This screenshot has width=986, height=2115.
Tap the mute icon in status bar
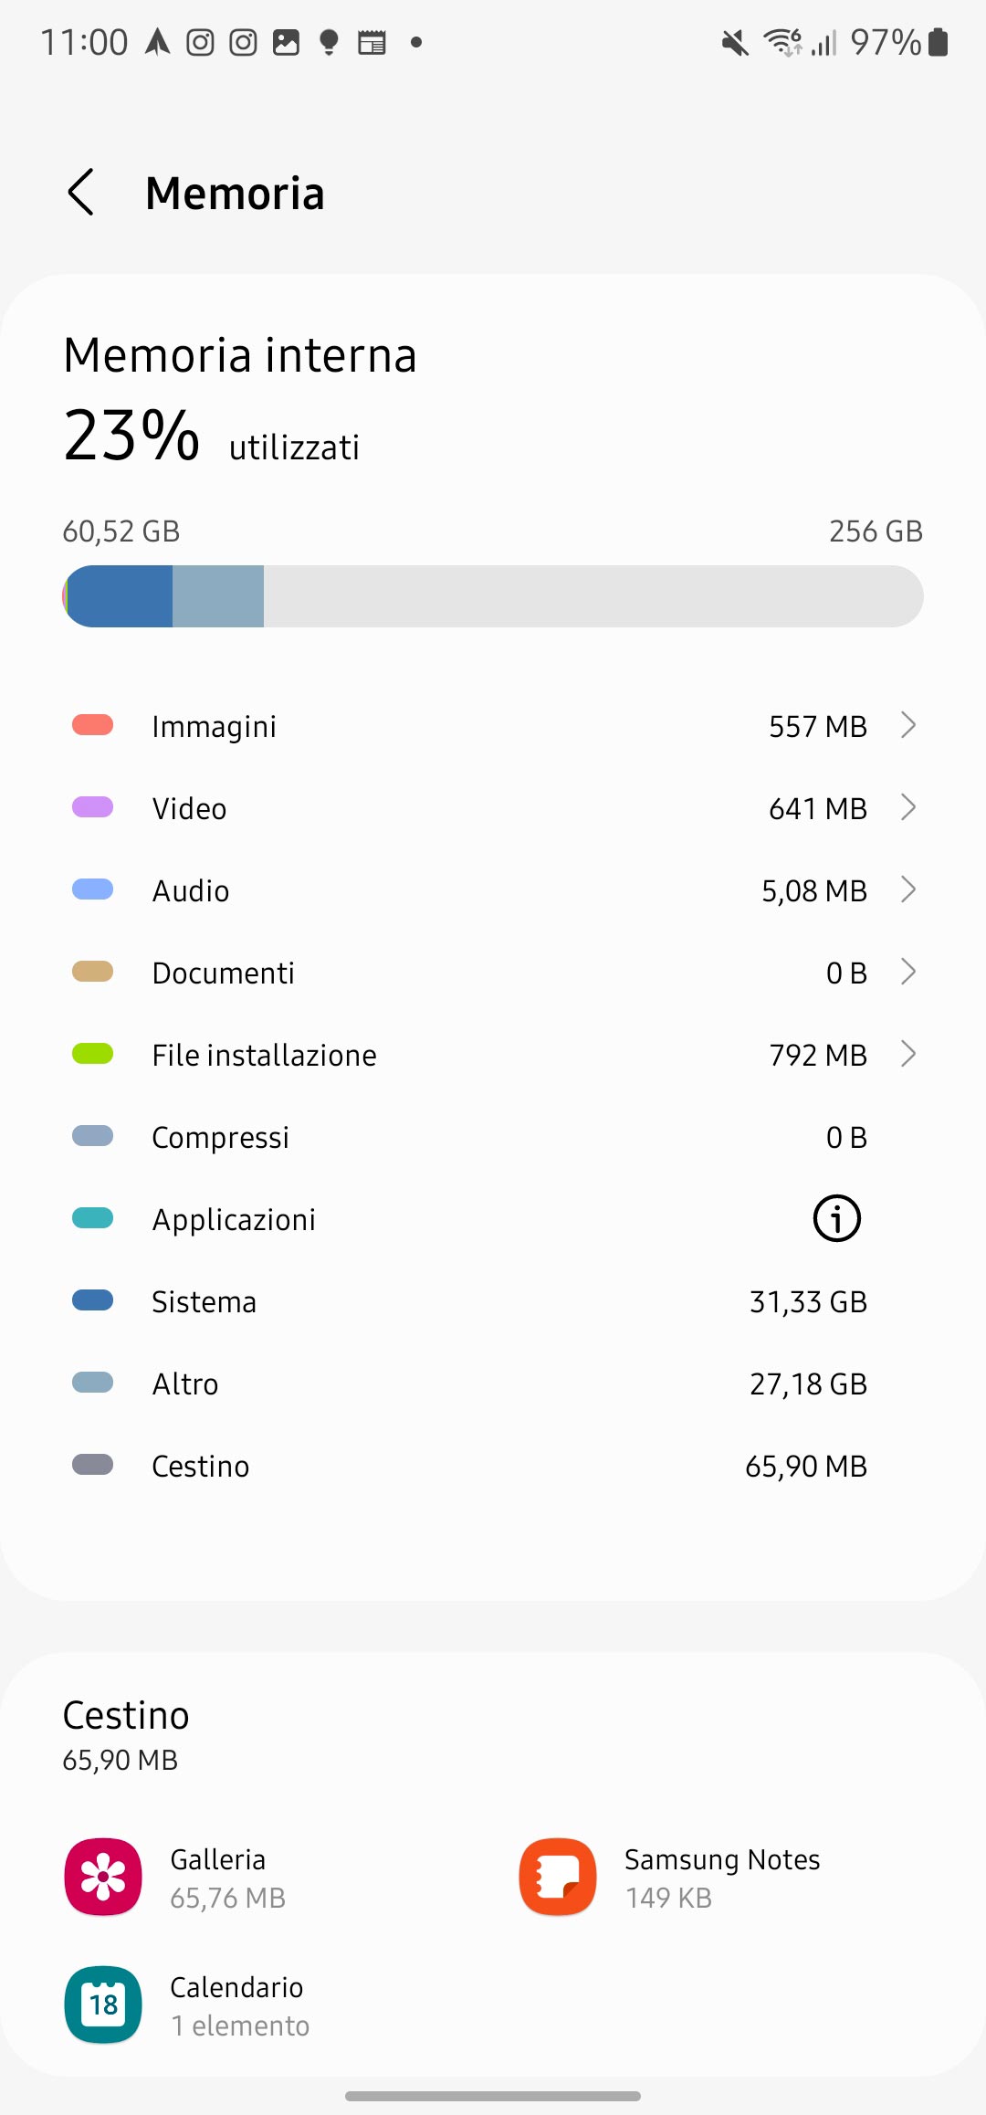(734, 42)
